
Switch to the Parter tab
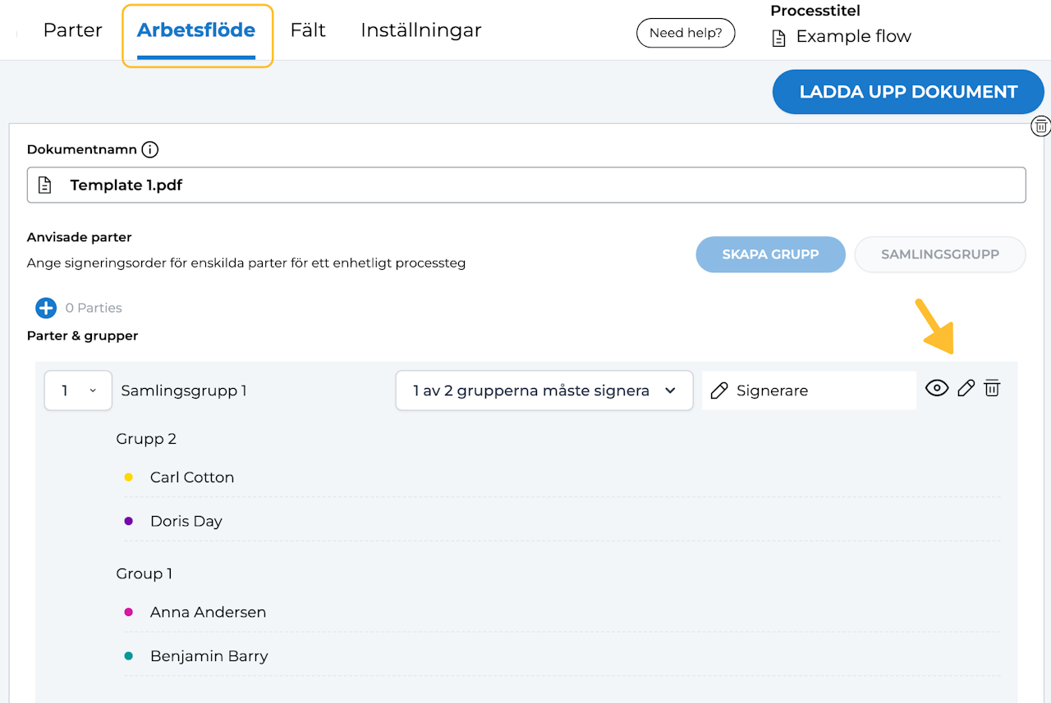(x=72, y=31)
